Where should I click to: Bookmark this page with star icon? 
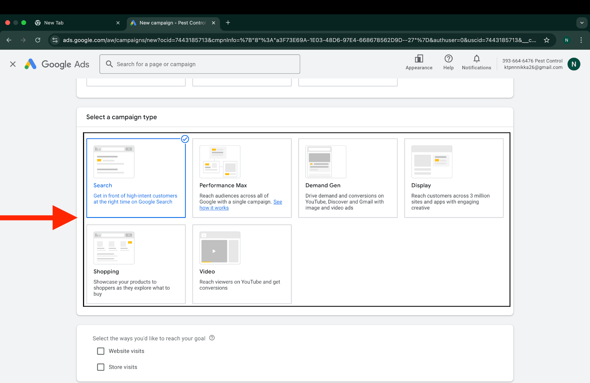pos(546,40)
